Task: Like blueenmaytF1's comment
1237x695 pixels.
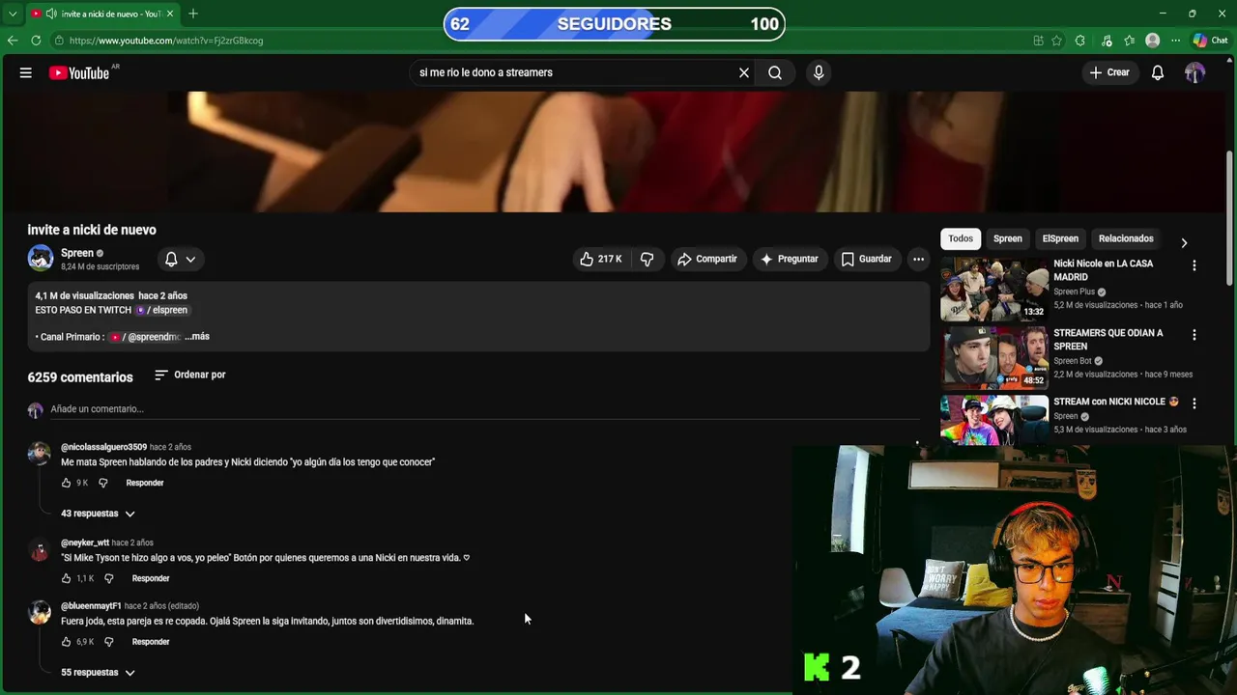Action: pyautogui.click(x=66, y=642)
